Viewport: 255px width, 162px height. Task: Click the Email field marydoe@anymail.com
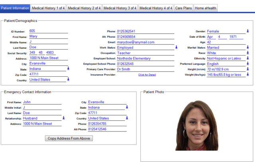[145, 42]
